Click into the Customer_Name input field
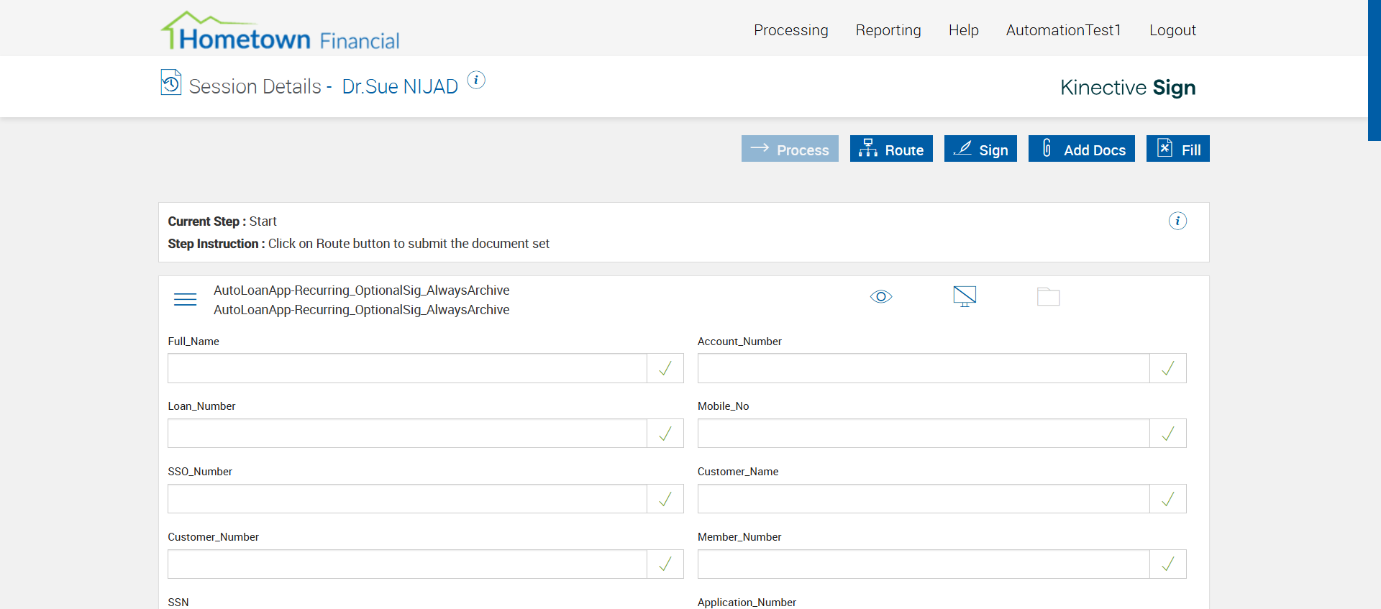The width and height of the screenshot is (1381, 609). tap(924, 499)
